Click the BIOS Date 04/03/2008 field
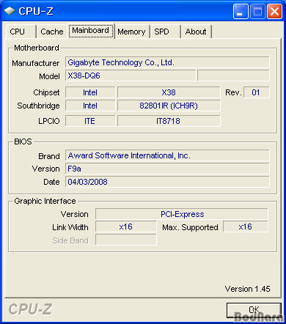The image size is (286, 324). tap(167, 182)
